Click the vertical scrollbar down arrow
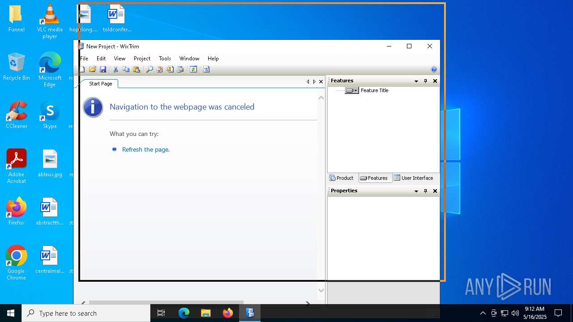The height and width of the screenshot is (322, 573). pos(321,290)
